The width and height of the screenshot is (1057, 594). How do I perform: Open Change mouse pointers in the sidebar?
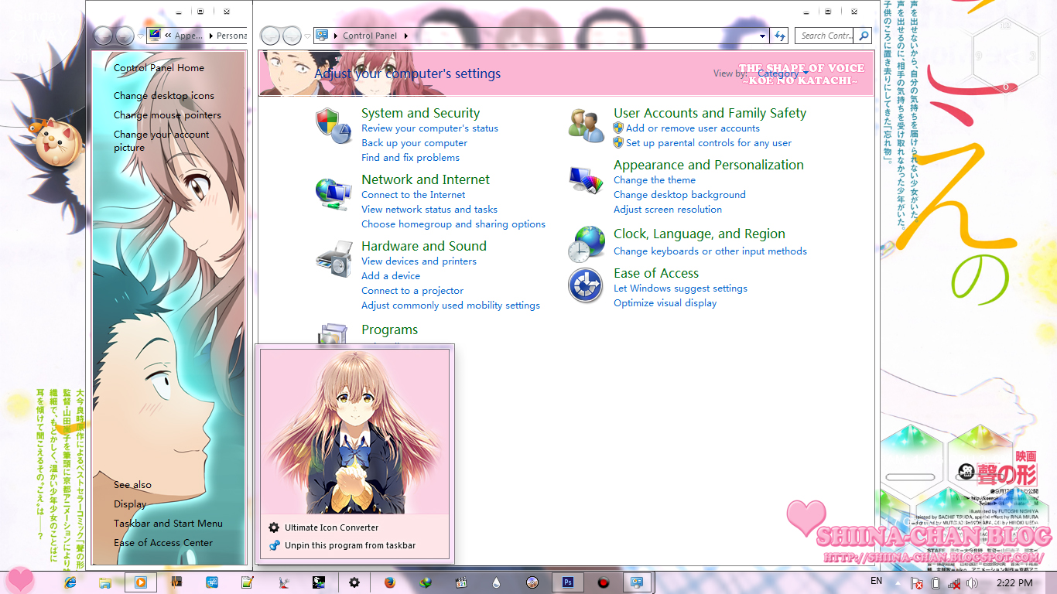coord(167,115)
